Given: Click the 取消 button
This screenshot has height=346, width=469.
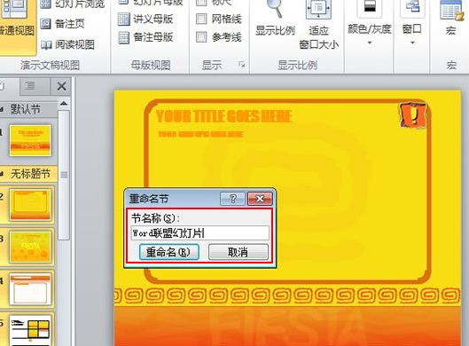Looking at the screenshot, I should 238,252.
